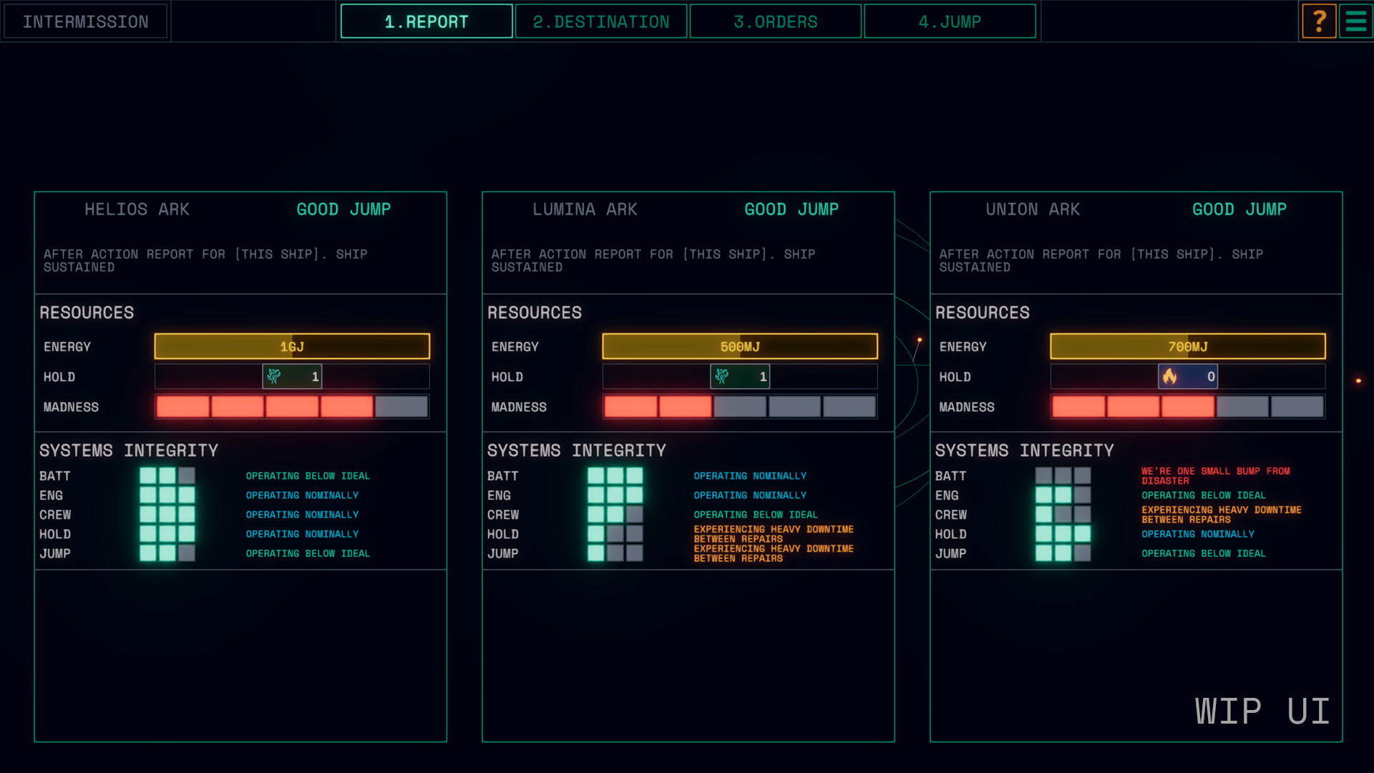Viewport: 1374px width, 773px height.
Task: Open the 3.ORDERS tab
Action: click(775, 21)
